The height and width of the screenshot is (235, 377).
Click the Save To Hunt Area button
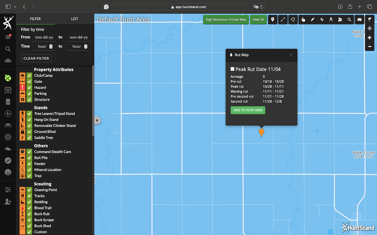(x=248, y=110)
